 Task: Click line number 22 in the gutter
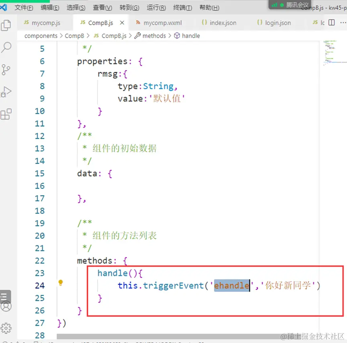tap(40, 261)
